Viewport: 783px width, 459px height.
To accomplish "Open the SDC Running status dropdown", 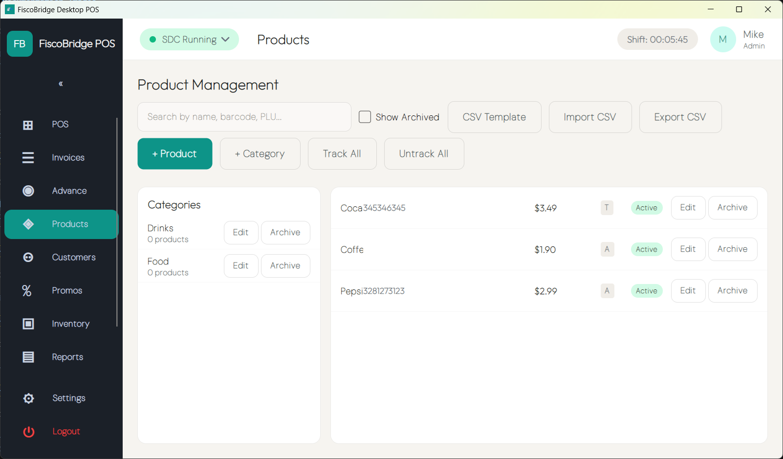I will tap(189, 40).
